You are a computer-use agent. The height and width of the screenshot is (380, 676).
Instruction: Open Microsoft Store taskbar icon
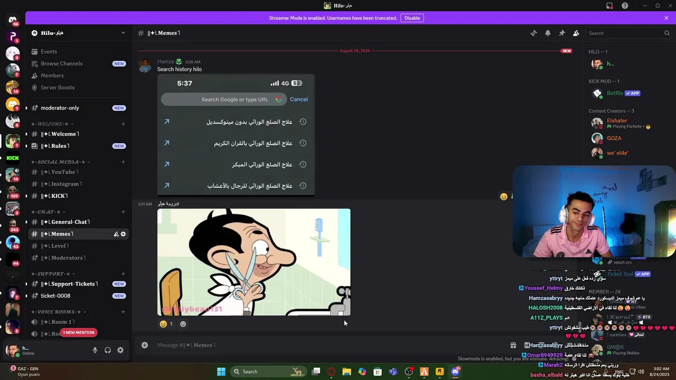point(378,372)
